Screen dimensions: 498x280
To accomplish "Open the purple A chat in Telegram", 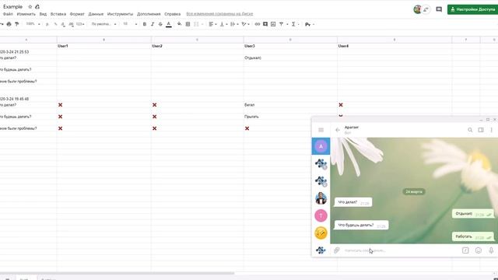I will [321, 146].
